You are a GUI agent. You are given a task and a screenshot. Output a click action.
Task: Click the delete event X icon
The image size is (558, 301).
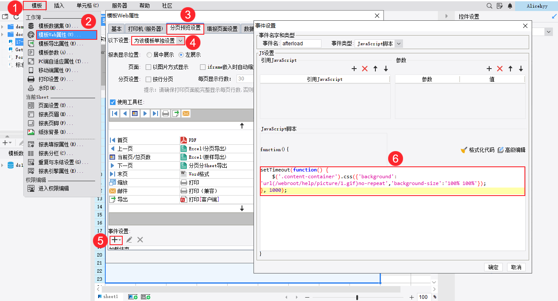(140, 240)
